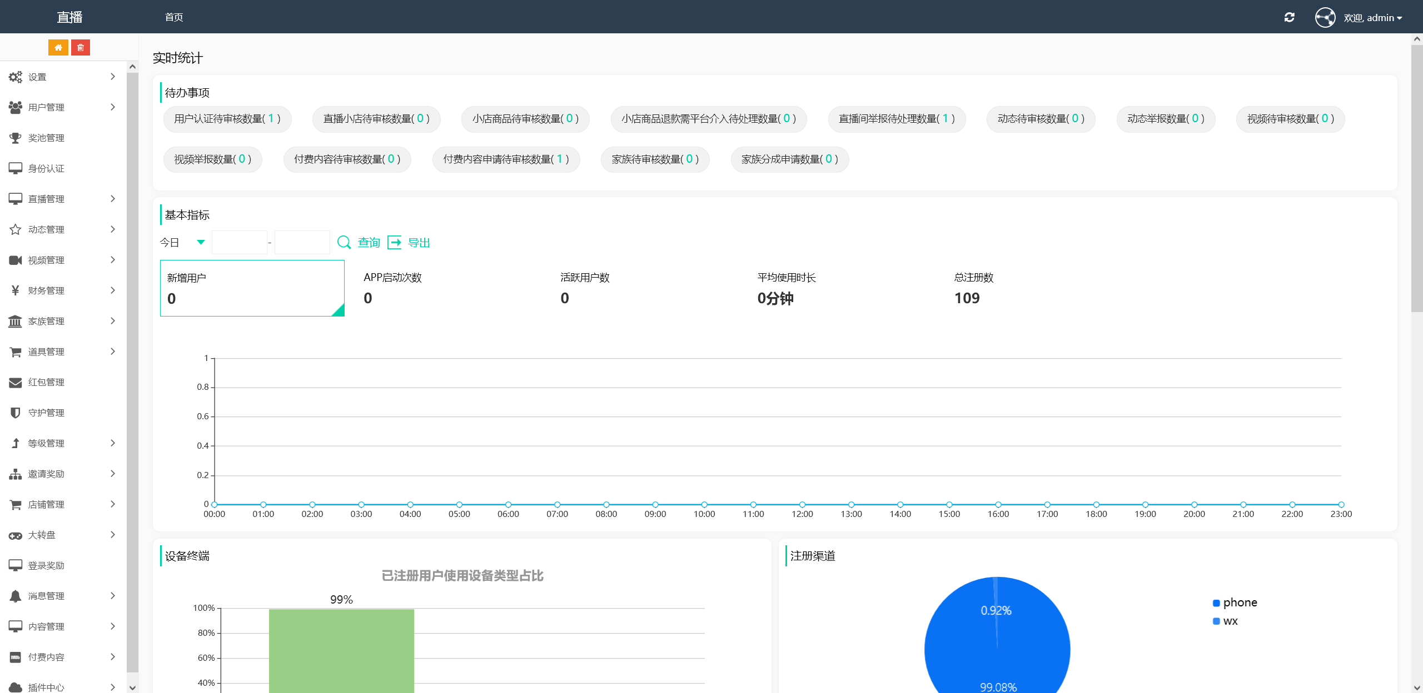Click 用户认证待审核数量 pending item

pos(227,119)
